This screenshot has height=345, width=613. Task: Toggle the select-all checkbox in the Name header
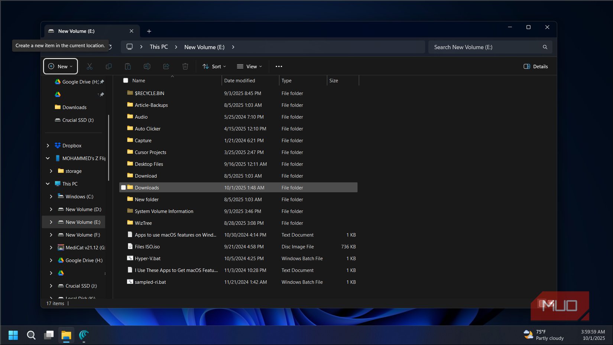tap(125, 80)
